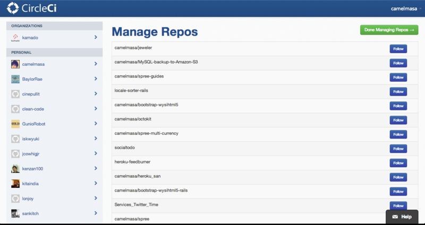Select sankitch name in Personal list
425x225 pixels.
coord(30,213)
